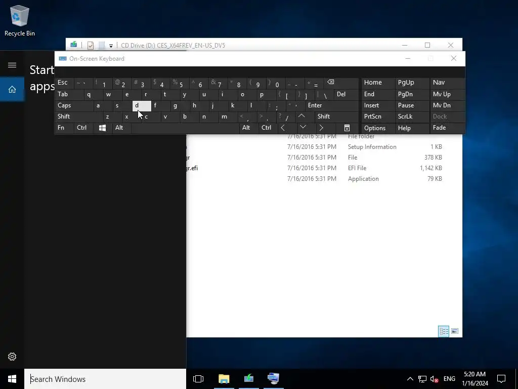Click the Search Windows input box

point(105,379)
